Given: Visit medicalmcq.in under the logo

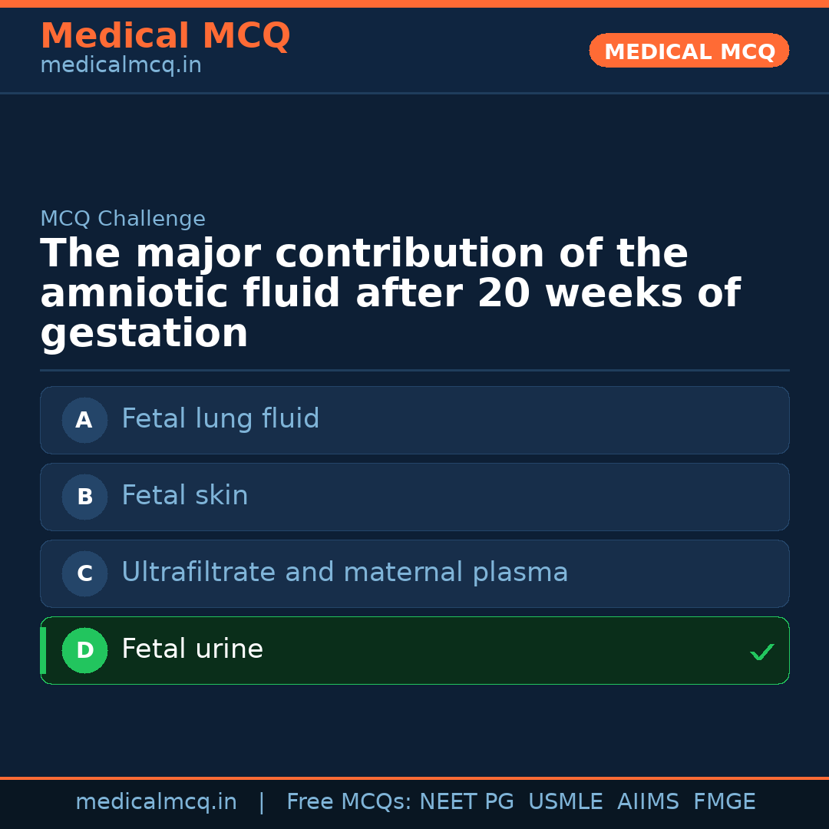Looking at the screenshot, I should 121,64.
